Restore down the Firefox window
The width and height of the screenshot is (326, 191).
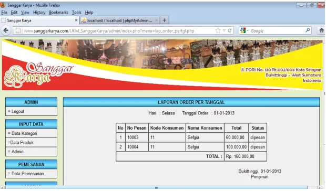312,5
